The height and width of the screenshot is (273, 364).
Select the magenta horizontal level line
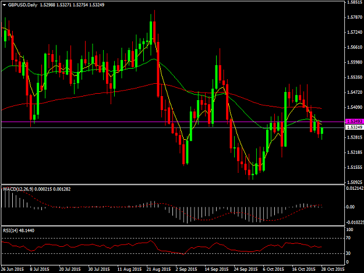(172, 122)
